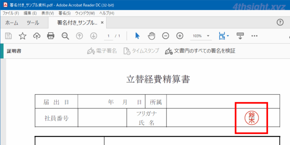
Task: Click the fit-width page display icon
Action: pos(222,36)
